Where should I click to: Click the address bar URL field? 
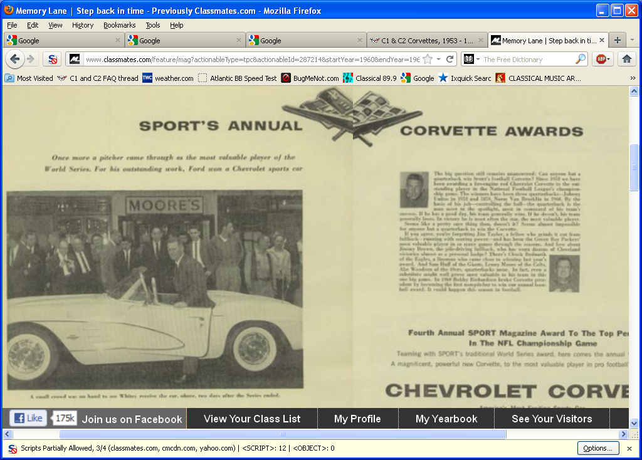(252, 60)
